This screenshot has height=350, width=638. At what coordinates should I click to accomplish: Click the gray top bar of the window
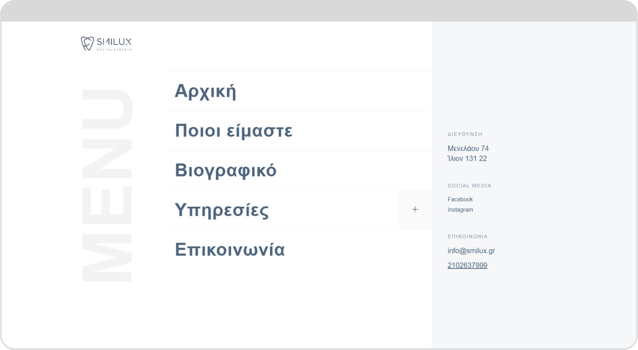[x=319, y=11]
